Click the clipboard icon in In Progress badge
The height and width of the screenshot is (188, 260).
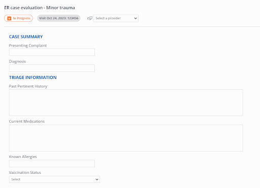coord(9,18)
